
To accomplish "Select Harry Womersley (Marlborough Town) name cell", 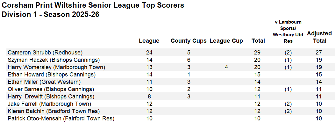I will [x=56, y=67].
